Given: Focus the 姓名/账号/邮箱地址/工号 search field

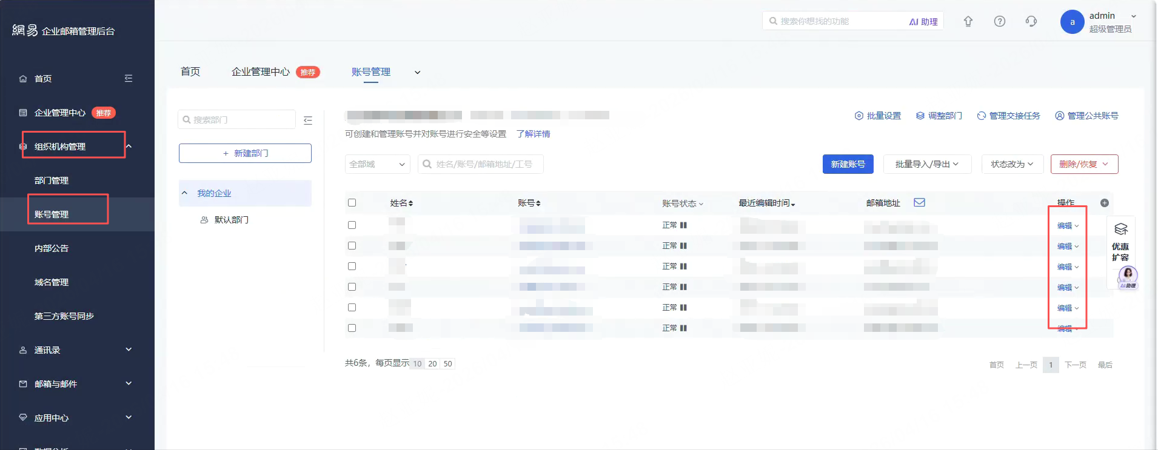Looking at the screenshot, I should coord(480,164).
